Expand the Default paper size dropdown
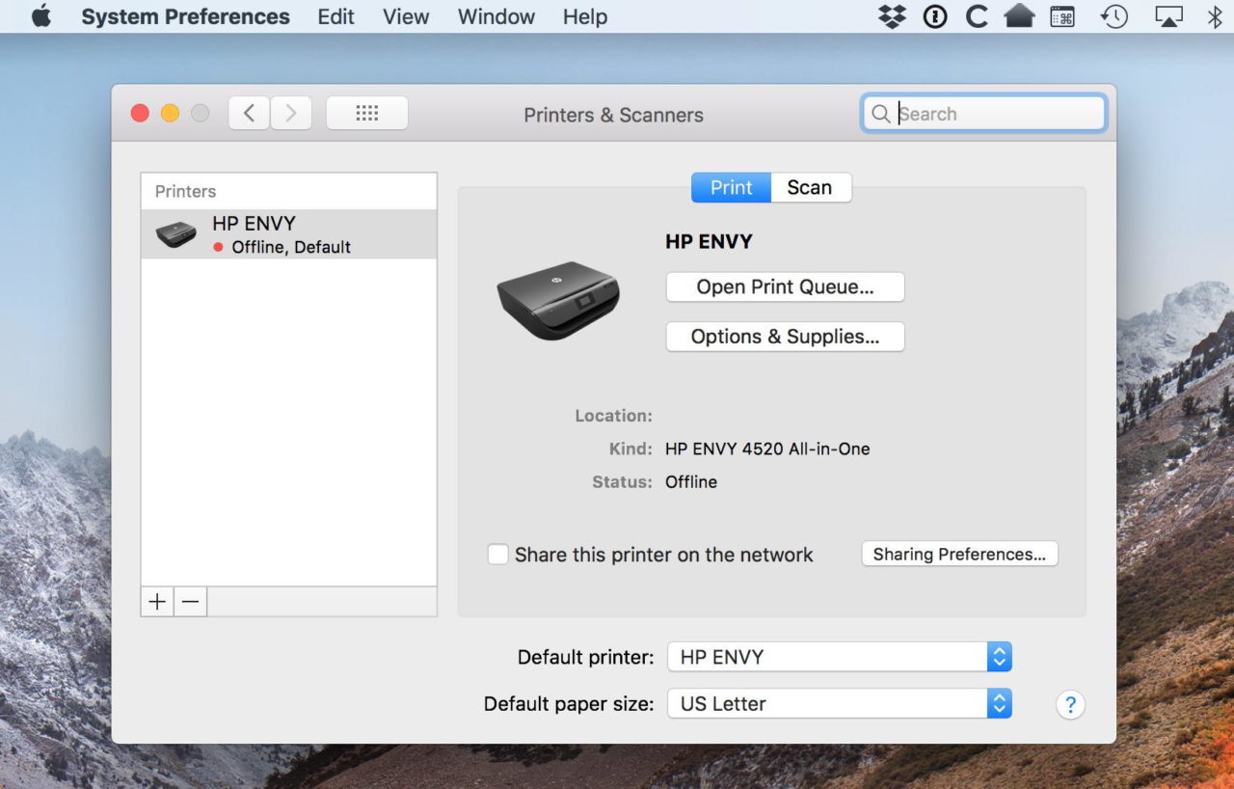 point(840,703)
